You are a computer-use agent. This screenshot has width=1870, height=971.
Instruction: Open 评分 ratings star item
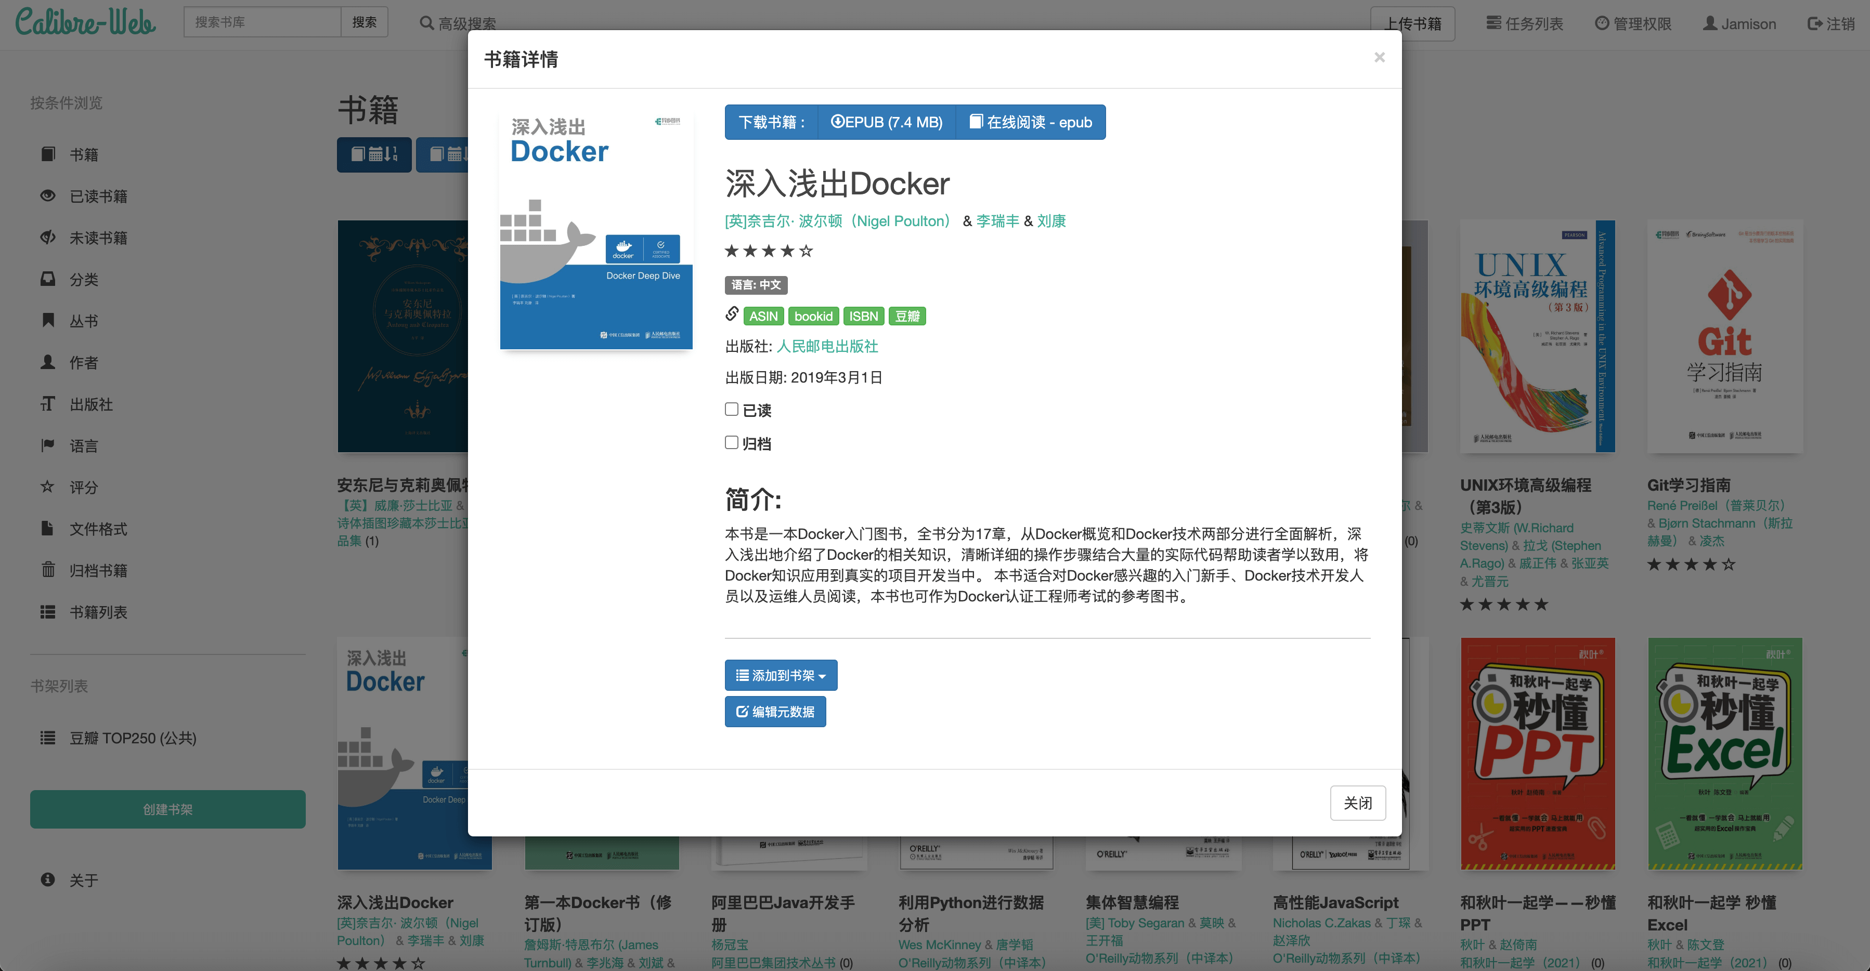(84, 487)
